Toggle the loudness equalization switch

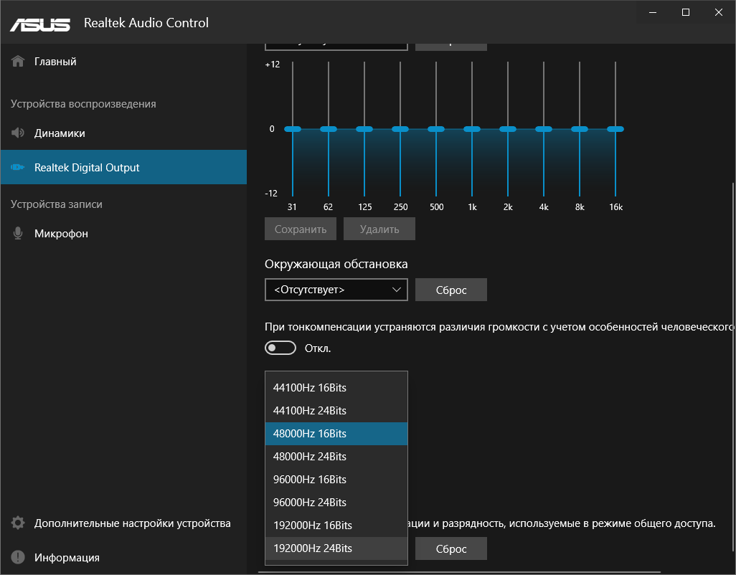(x=280, y=348)
